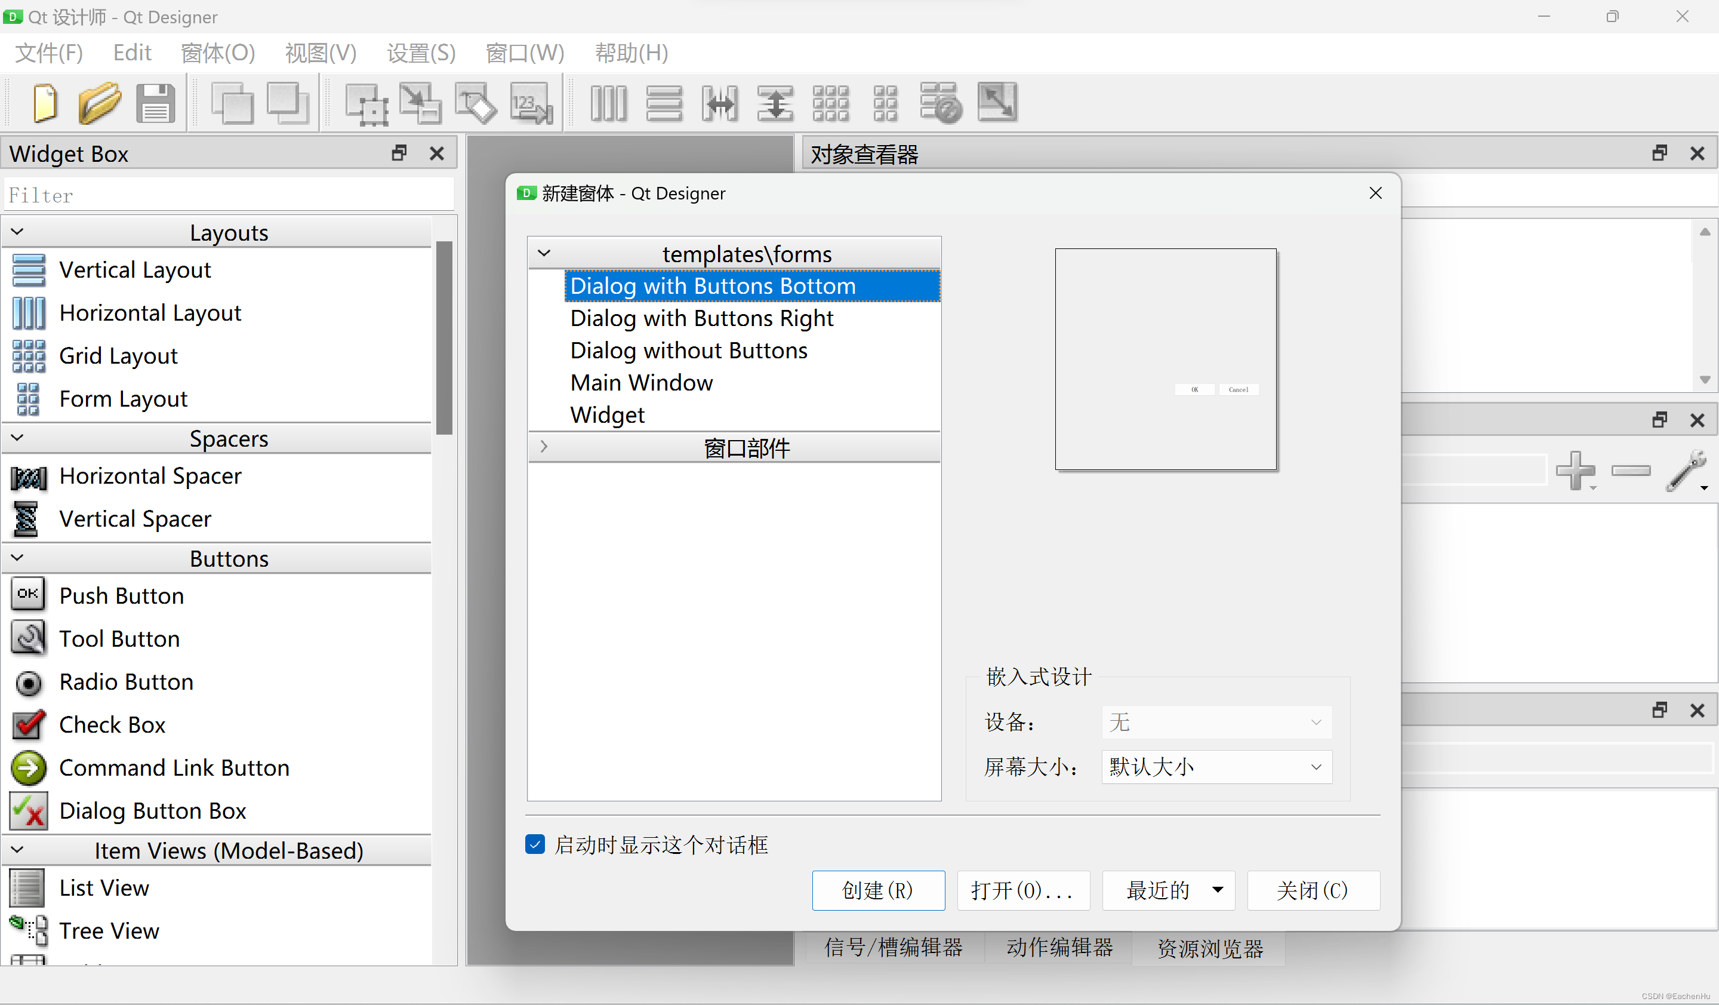Select the Edit Signals/Slots toolbar icon
This screenshot has height=1005, width=1719.
click(420, 104)
